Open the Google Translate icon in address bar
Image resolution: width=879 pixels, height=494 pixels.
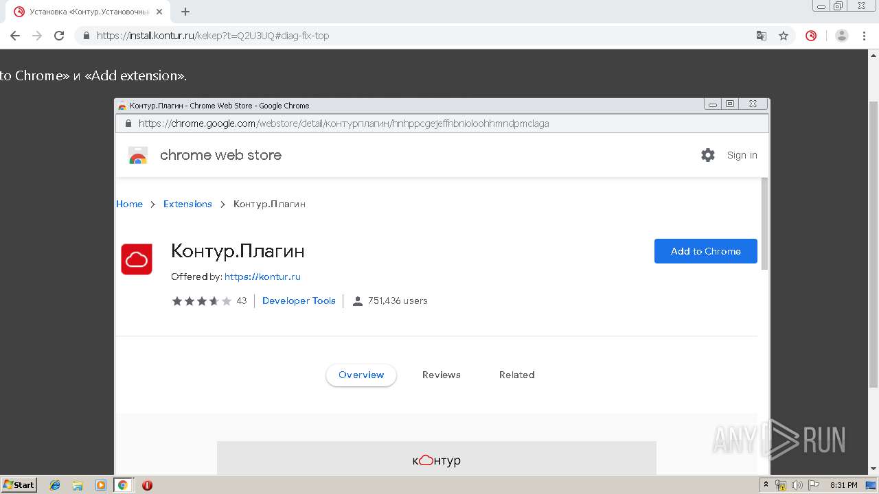(762, 36)
